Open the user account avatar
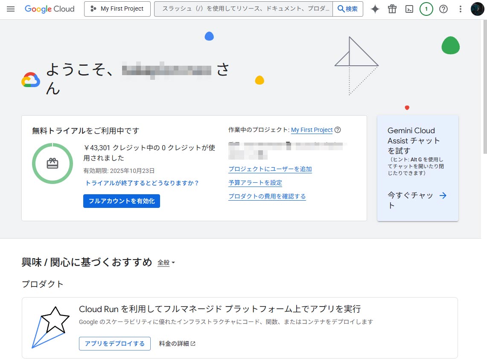This screenshot has width=487, height=362. pyautogui.click(x=477, y=9)
